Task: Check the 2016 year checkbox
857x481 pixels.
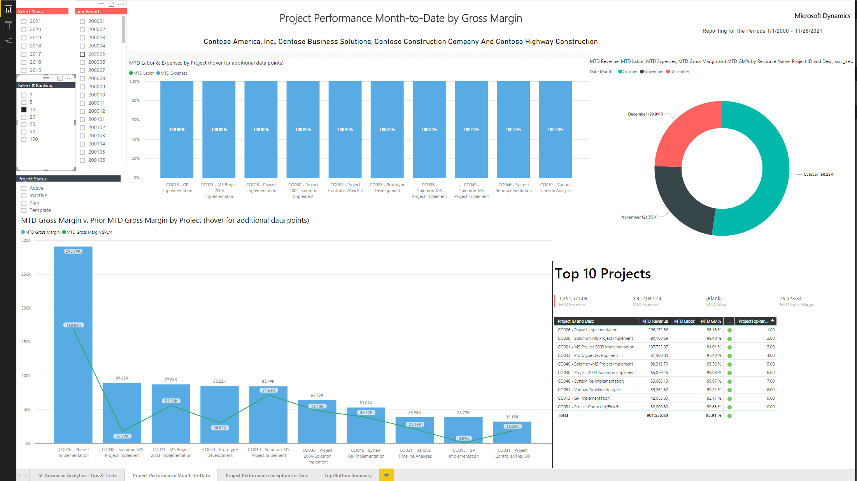Action: coord(24,62)
